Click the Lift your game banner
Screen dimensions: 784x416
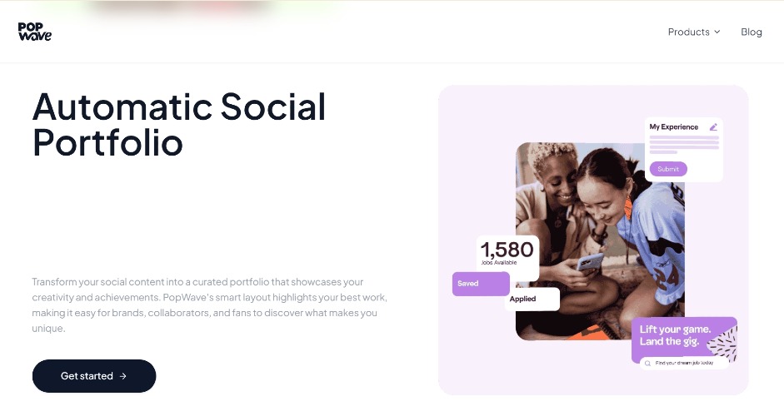[x=675, y=334]
